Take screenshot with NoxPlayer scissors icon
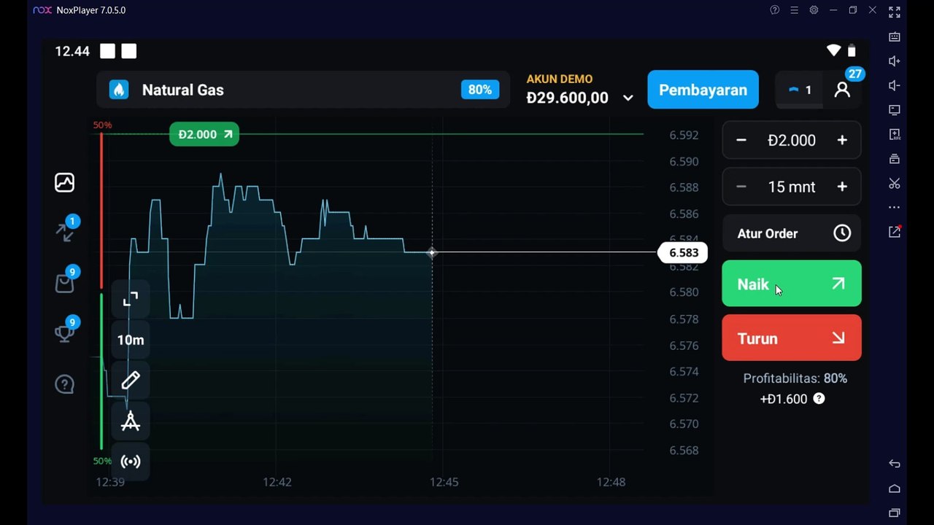This screenshot has height=525, width=934. [x=894, y=183]
